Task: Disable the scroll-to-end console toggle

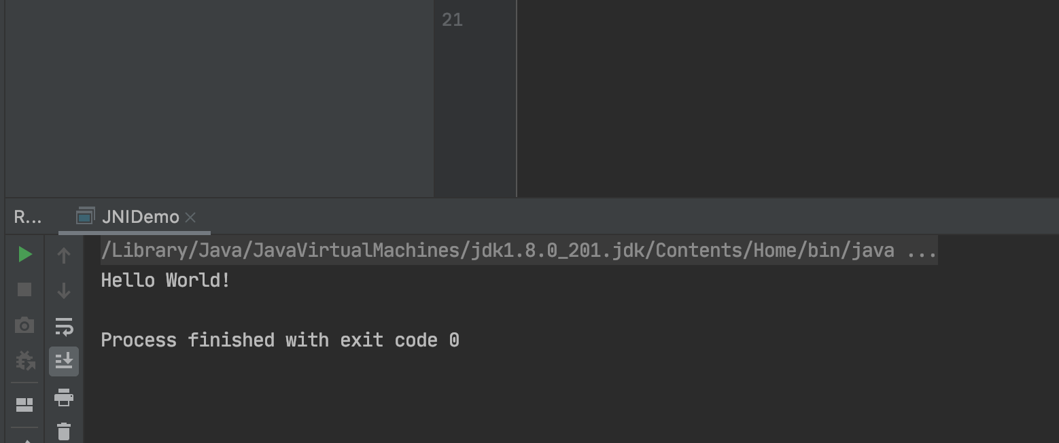Action: 63,361
